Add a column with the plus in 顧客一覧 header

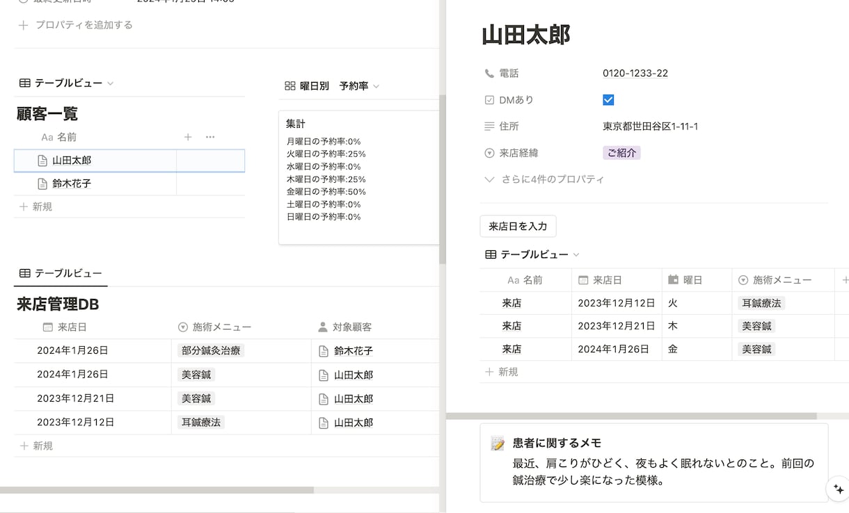tap(188, 137)
